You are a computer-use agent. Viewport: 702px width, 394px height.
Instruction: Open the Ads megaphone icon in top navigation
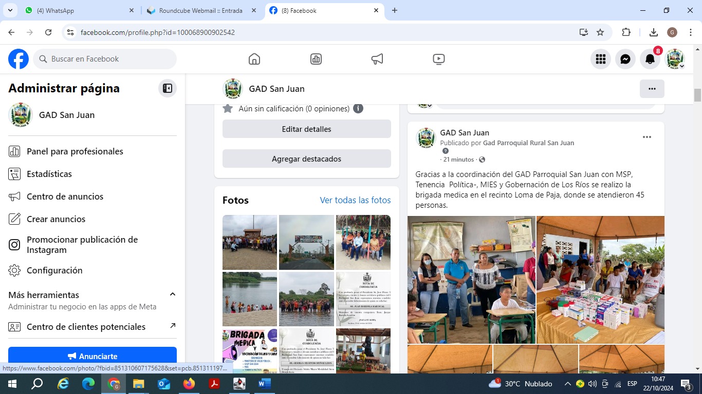377,59
